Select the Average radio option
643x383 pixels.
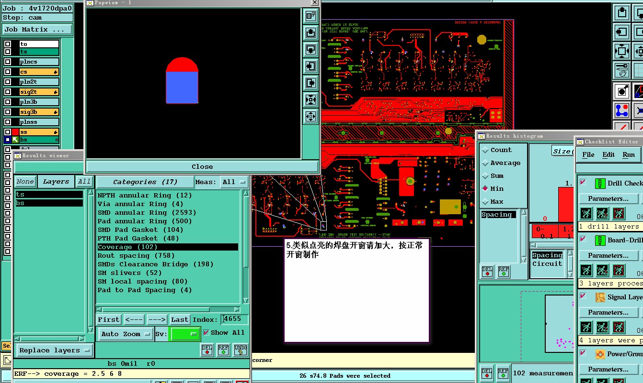tap(485, 163)
